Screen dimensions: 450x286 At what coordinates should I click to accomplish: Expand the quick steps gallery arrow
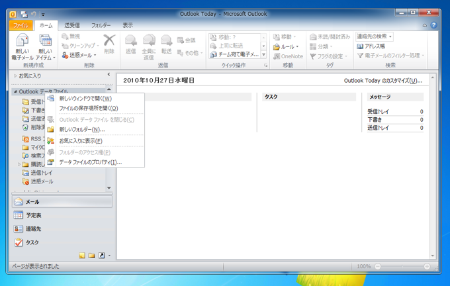click(264, 54)
